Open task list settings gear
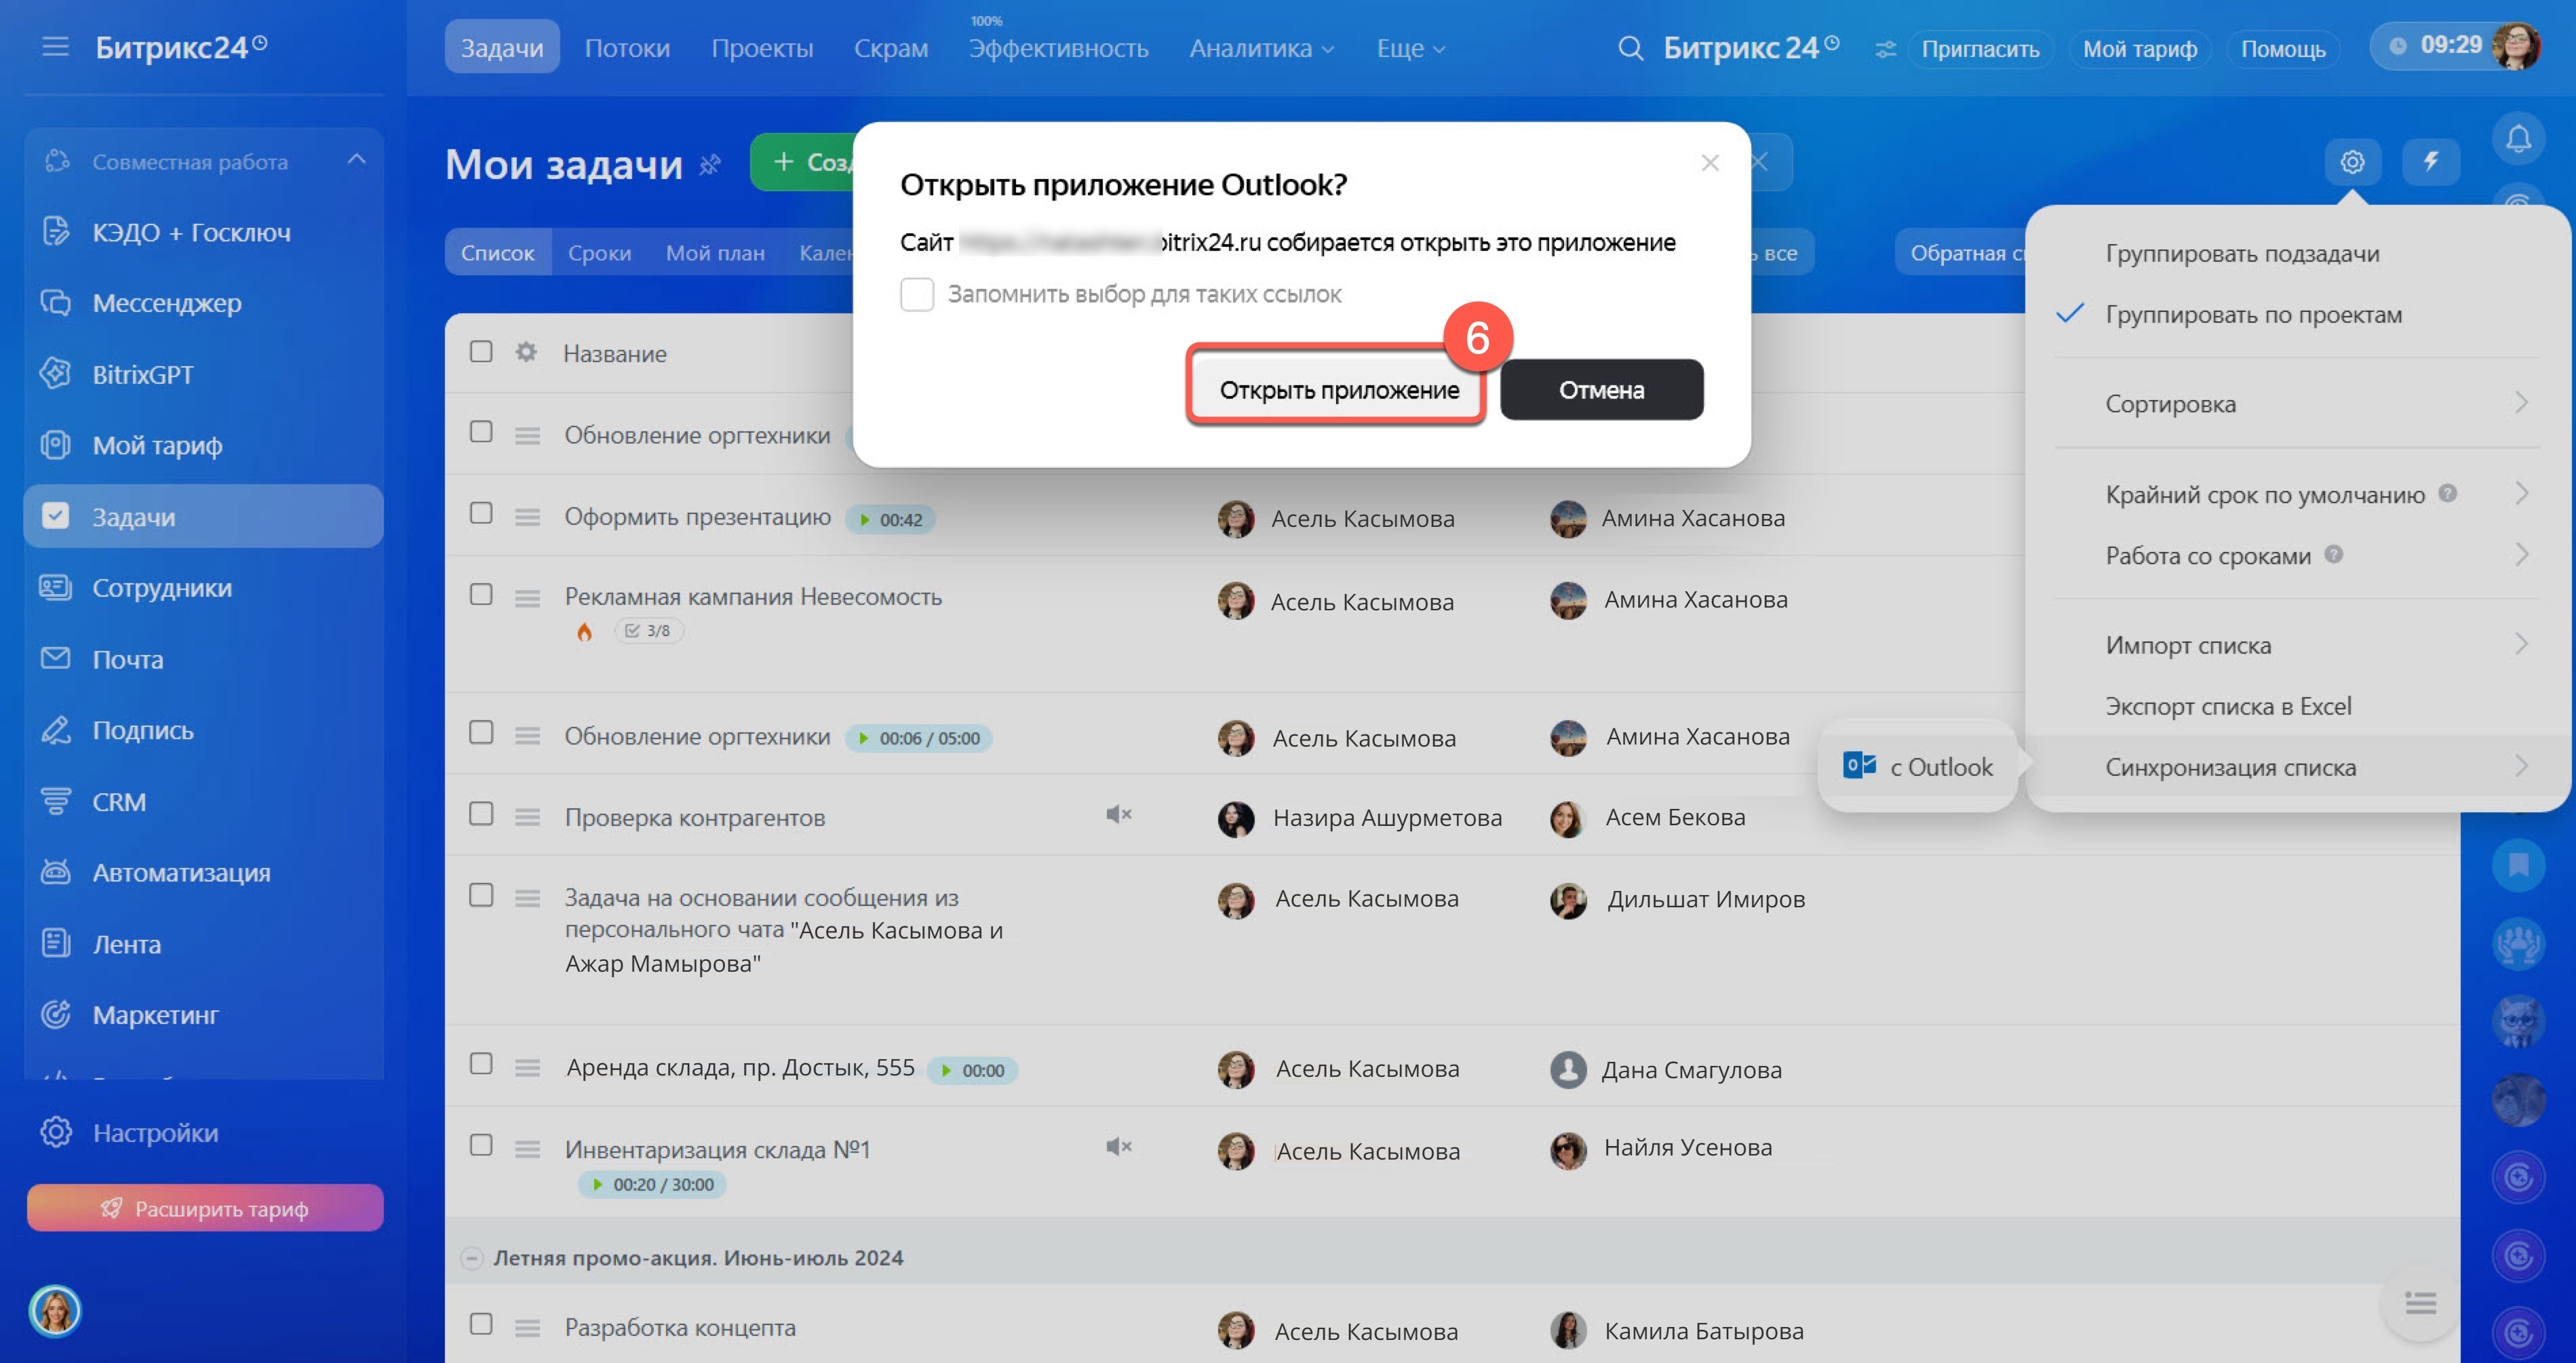 tap(2352, 162)
